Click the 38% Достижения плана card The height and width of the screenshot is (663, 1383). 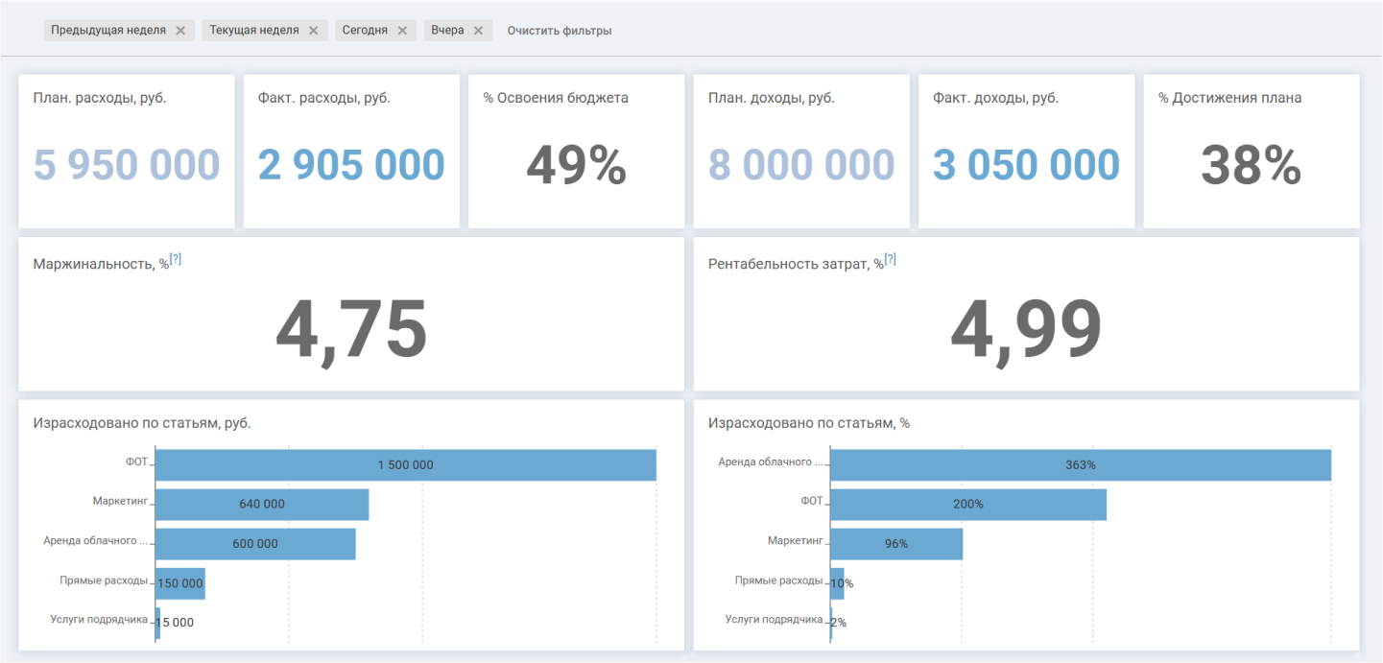pos(1252,152)
